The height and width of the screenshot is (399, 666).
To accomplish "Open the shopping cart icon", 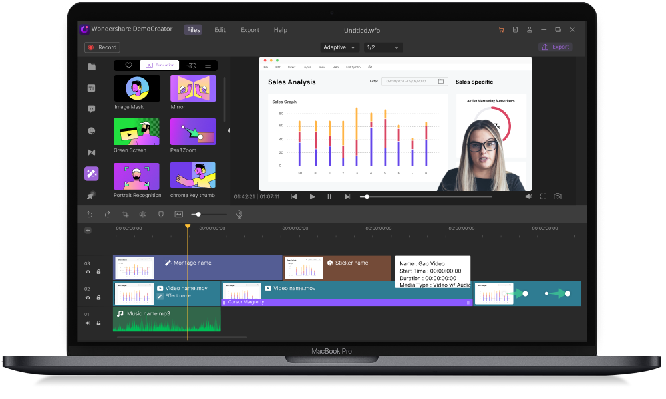I will point(501,30).
